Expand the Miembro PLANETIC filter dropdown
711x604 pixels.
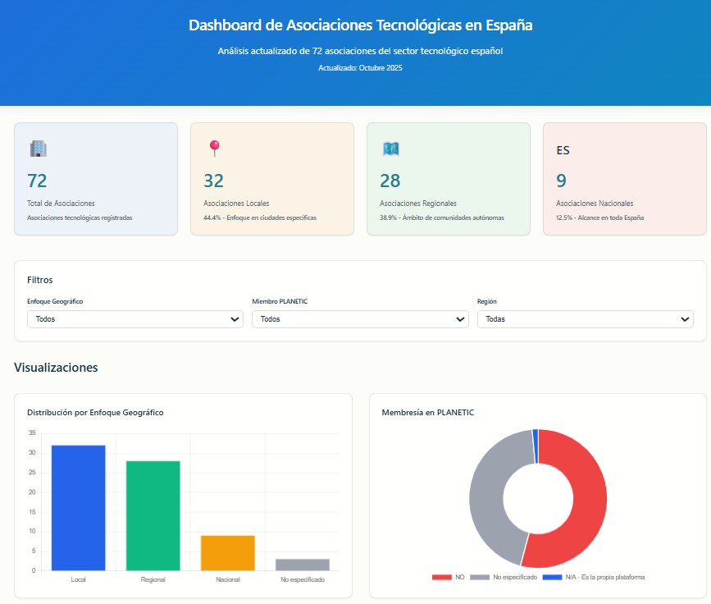pyautogui.click(x=360, y=319)
